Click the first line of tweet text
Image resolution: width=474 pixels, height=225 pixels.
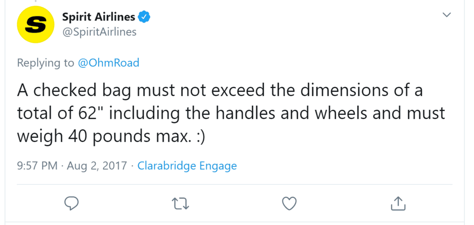coord(220,91)
